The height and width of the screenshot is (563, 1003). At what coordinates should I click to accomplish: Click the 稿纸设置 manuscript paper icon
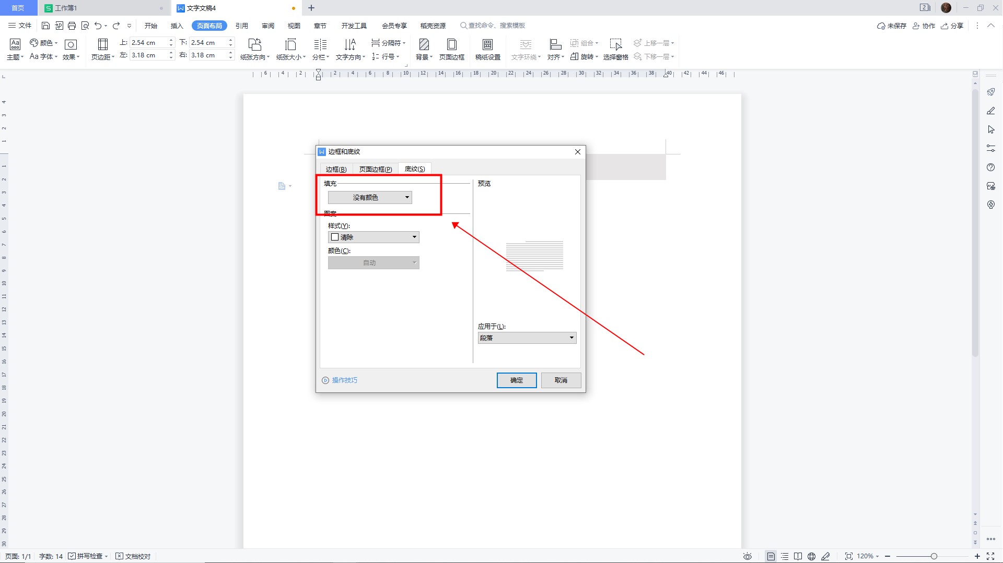tap(487, 45)
